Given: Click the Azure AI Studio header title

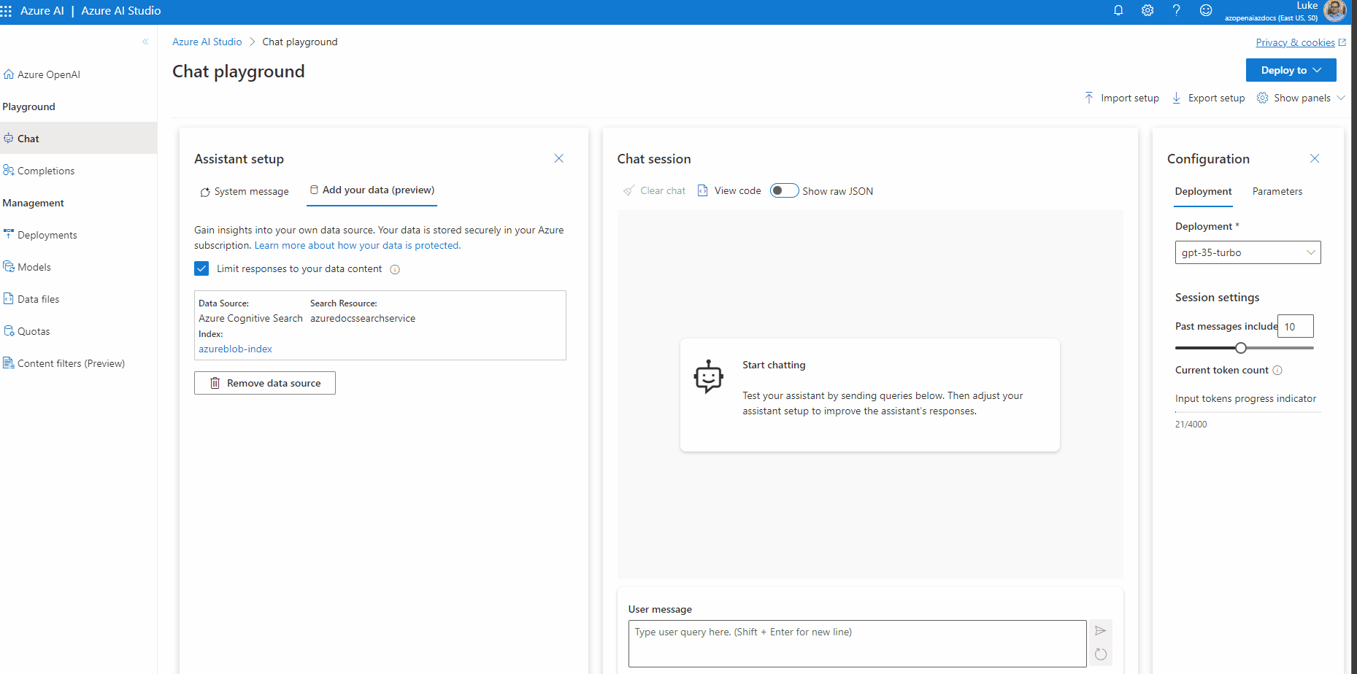Looking at the screenshot, I should coord(121,11).
